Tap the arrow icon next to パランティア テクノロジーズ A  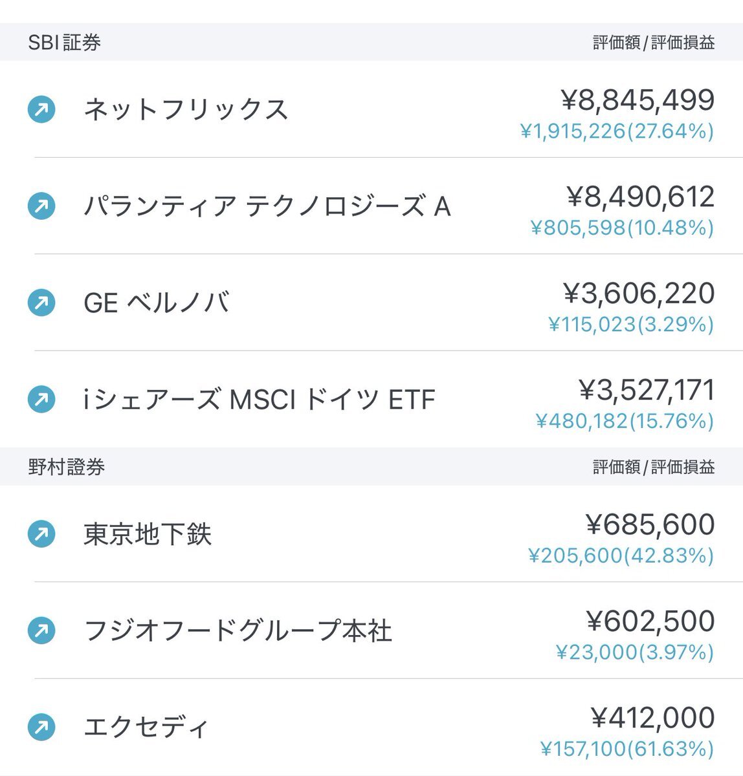pyautogui.click(x=41, y=206)
